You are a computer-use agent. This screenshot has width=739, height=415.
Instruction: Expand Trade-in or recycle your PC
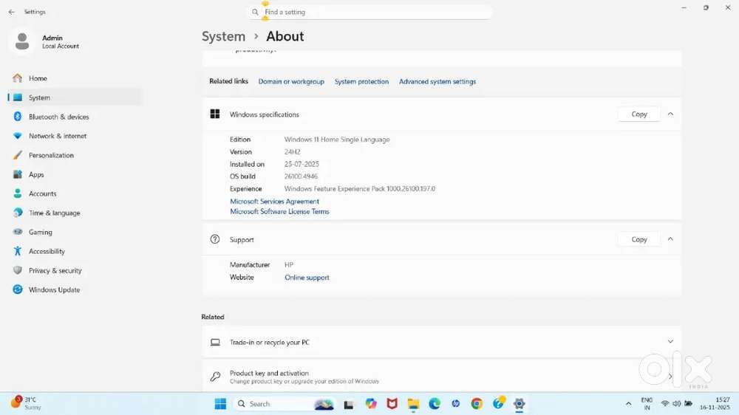click(670, 342)
